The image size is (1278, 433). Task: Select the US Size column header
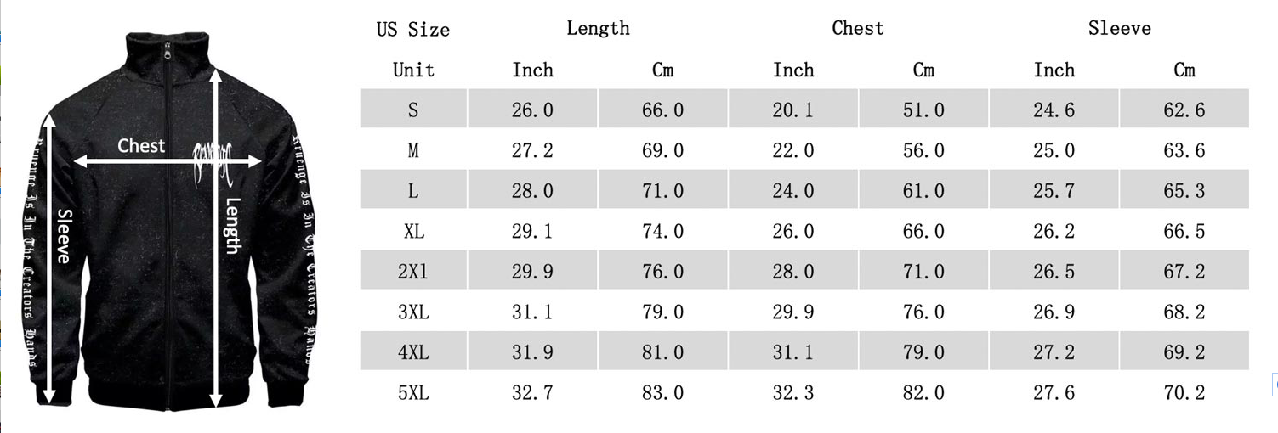[413, 30]
